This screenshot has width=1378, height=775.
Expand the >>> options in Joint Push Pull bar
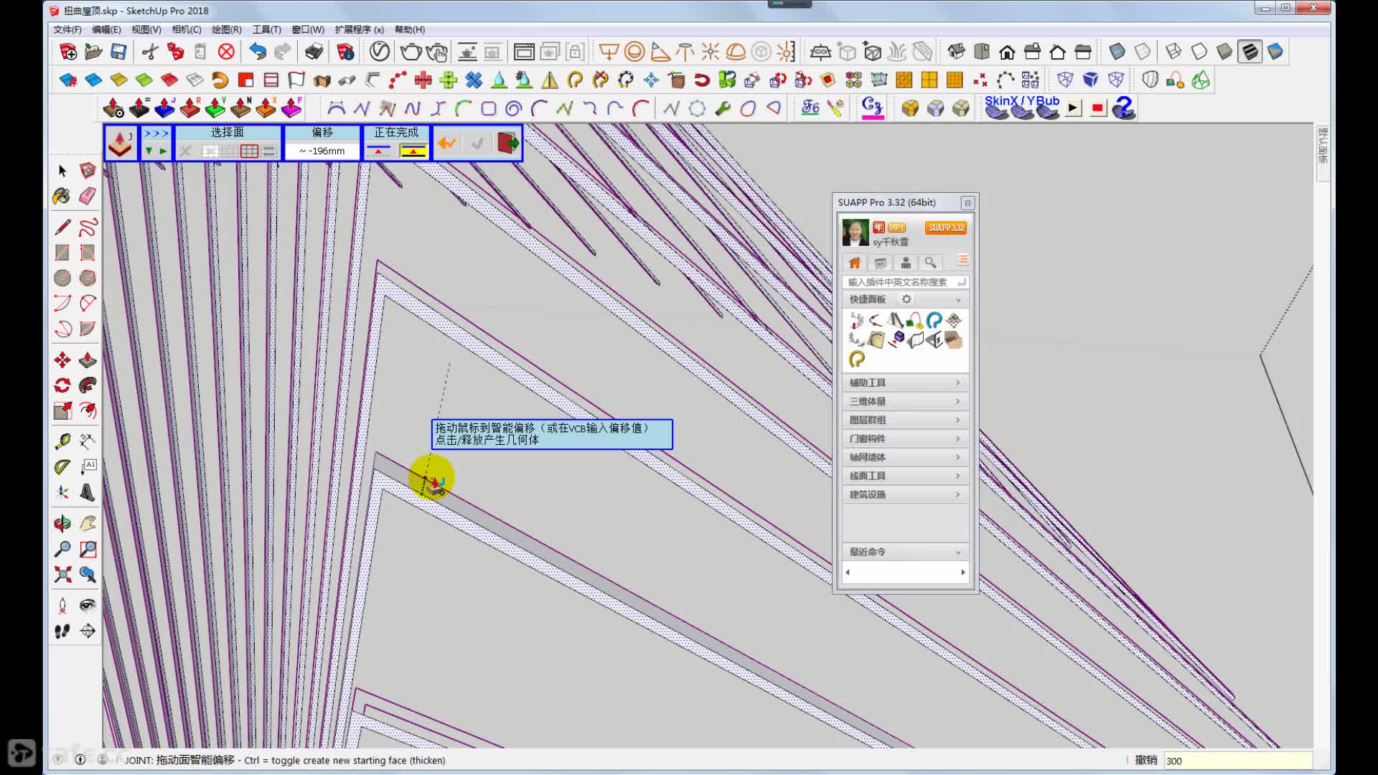tap(156, 133)
